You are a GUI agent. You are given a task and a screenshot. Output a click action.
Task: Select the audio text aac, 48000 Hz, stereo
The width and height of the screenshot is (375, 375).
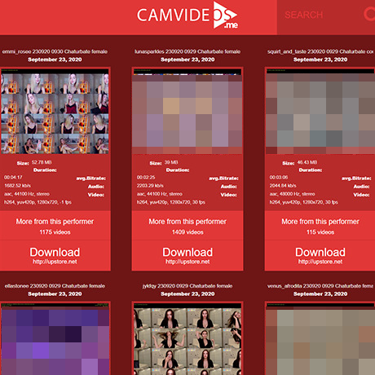point(292,194)
